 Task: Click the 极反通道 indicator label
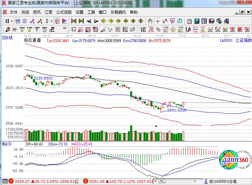pyautogui.click(x=32, y=41)
